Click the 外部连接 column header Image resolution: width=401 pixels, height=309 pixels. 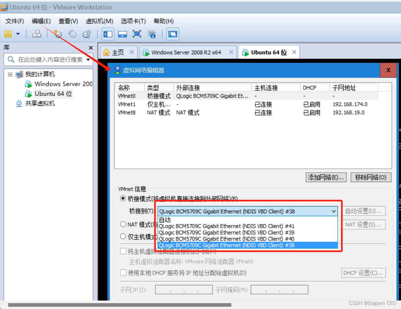click(x=213, y=88)
